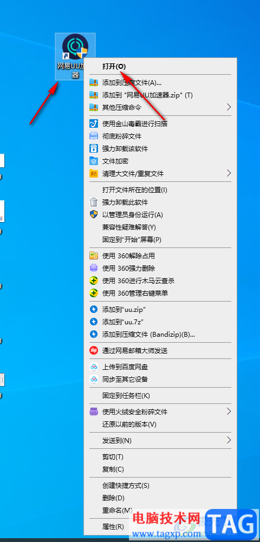Expand the 发送到(N) submenu arrow
This screenshot has width=260, height=542.
coord(228,440)
